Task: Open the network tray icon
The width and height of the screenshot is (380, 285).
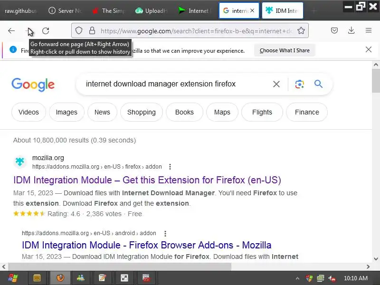Action: (320, 278)
